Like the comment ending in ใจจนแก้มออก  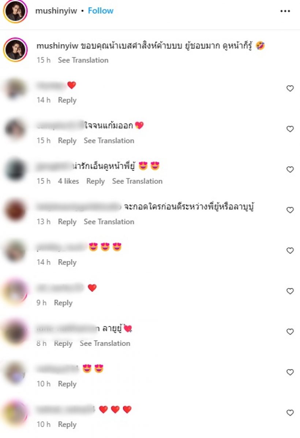(x=290, y=129)
